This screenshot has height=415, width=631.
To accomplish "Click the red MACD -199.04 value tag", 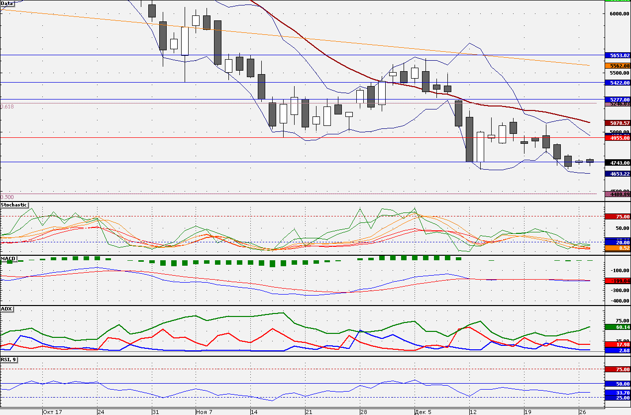I will (617, 281).
